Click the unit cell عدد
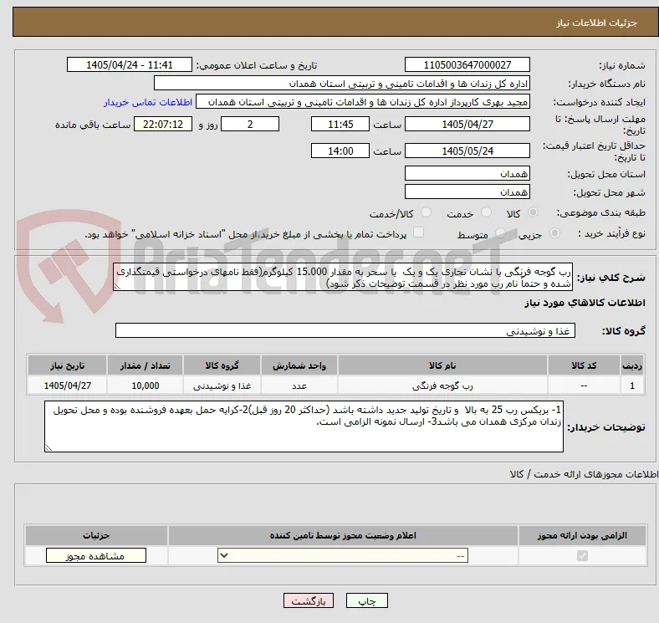 click(299, 386)
